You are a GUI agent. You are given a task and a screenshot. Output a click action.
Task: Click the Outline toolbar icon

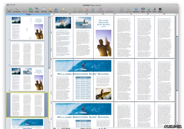(x=25, y=10)
